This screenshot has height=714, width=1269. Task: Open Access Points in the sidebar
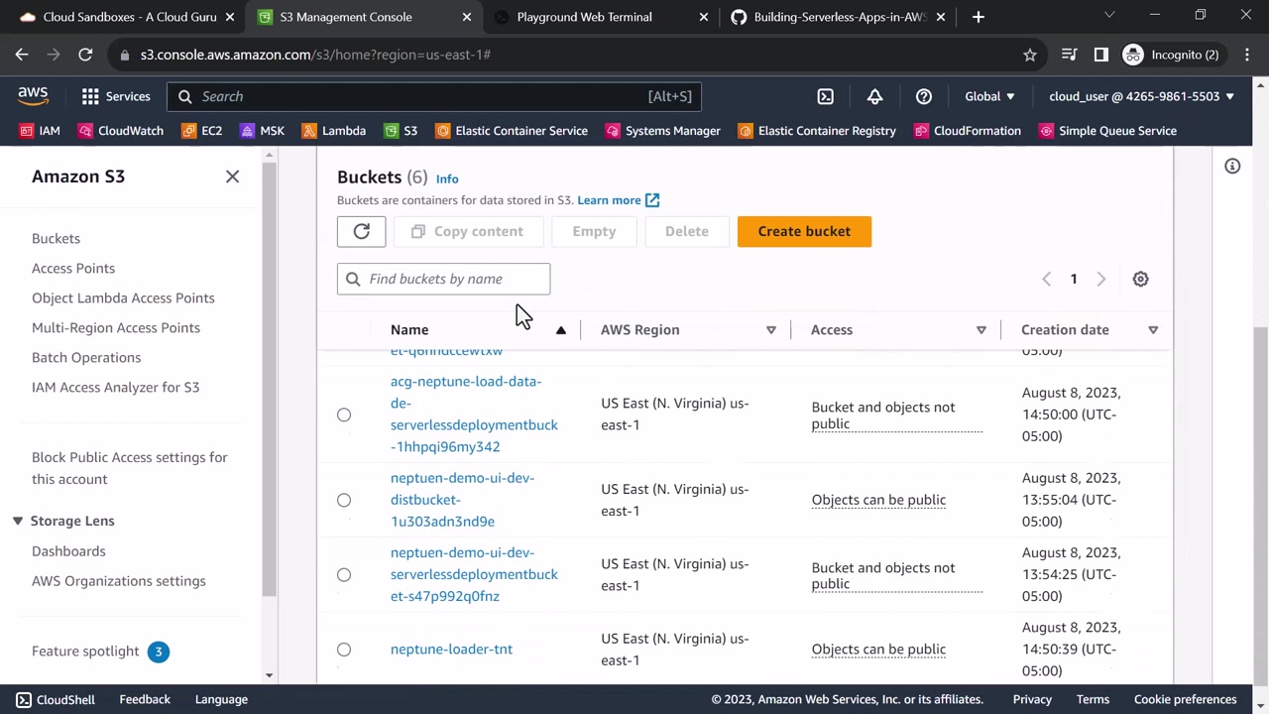click(73, 268)
